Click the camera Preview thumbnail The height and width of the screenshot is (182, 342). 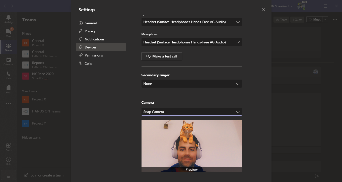[191, 146]
